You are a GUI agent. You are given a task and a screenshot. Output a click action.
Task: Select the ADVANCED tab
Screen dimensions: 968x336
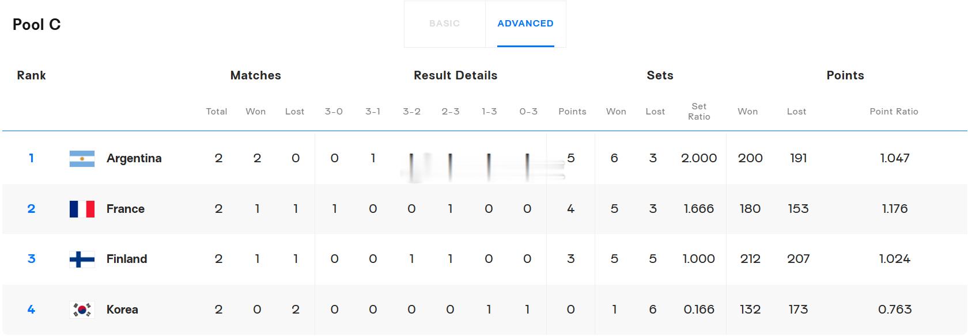click(x=525, y=24)
